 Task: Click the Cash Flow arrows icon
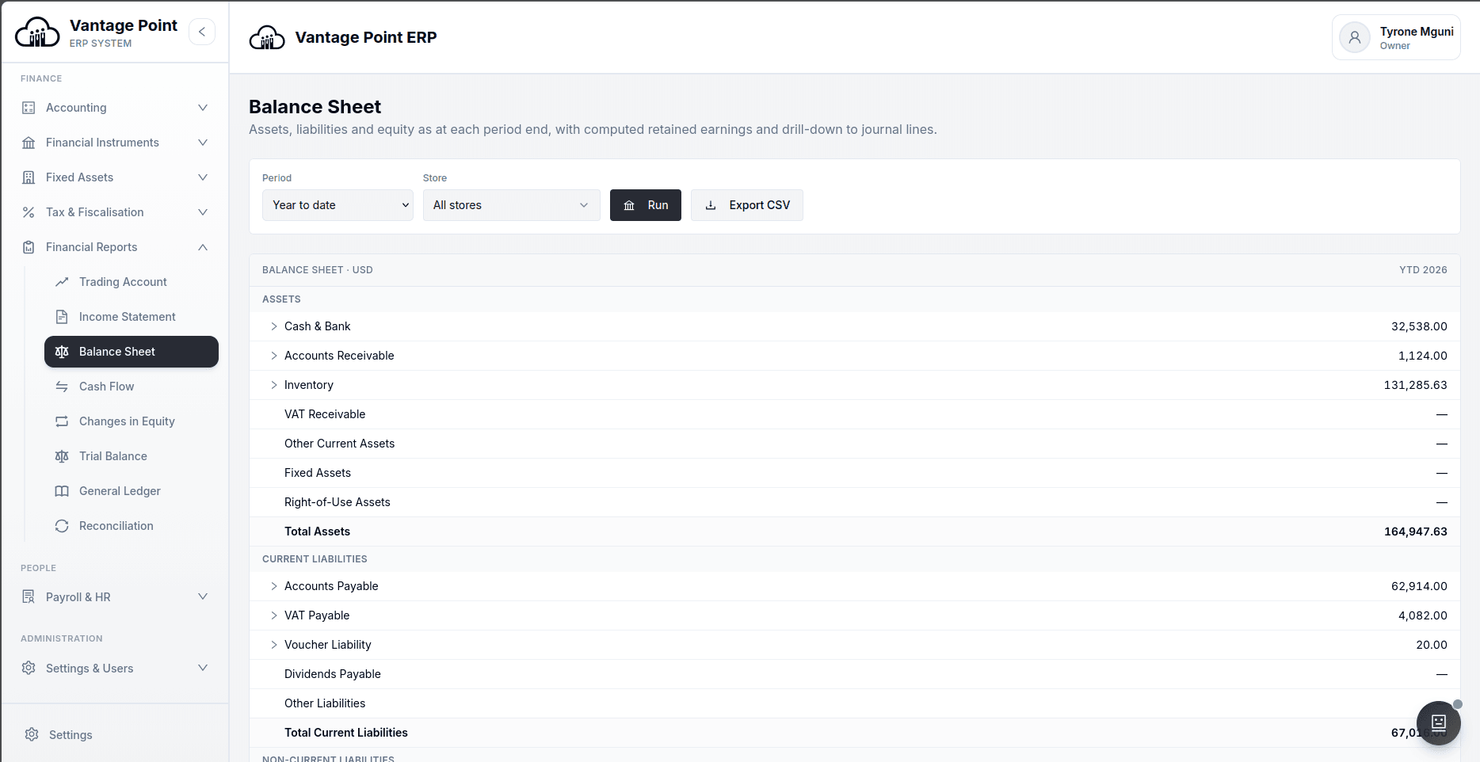62,387
